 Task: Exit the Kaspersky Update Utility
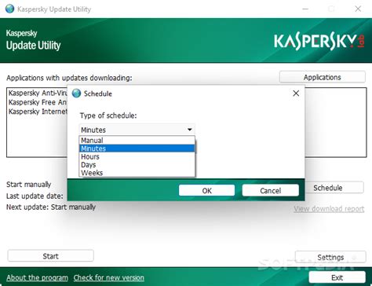pyautogui.click(x=337, y=277)
